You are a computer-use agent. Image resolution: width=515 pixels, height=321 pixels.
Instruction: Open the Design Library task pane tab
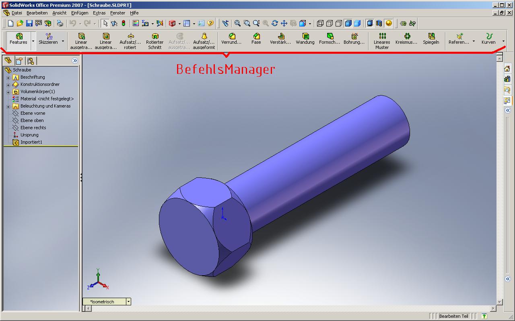(x=507, y=79)
